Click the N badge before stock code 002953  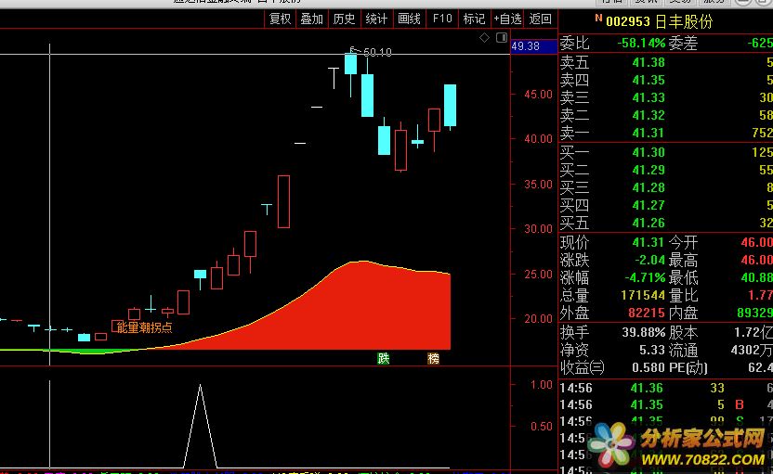click(598, 19)
